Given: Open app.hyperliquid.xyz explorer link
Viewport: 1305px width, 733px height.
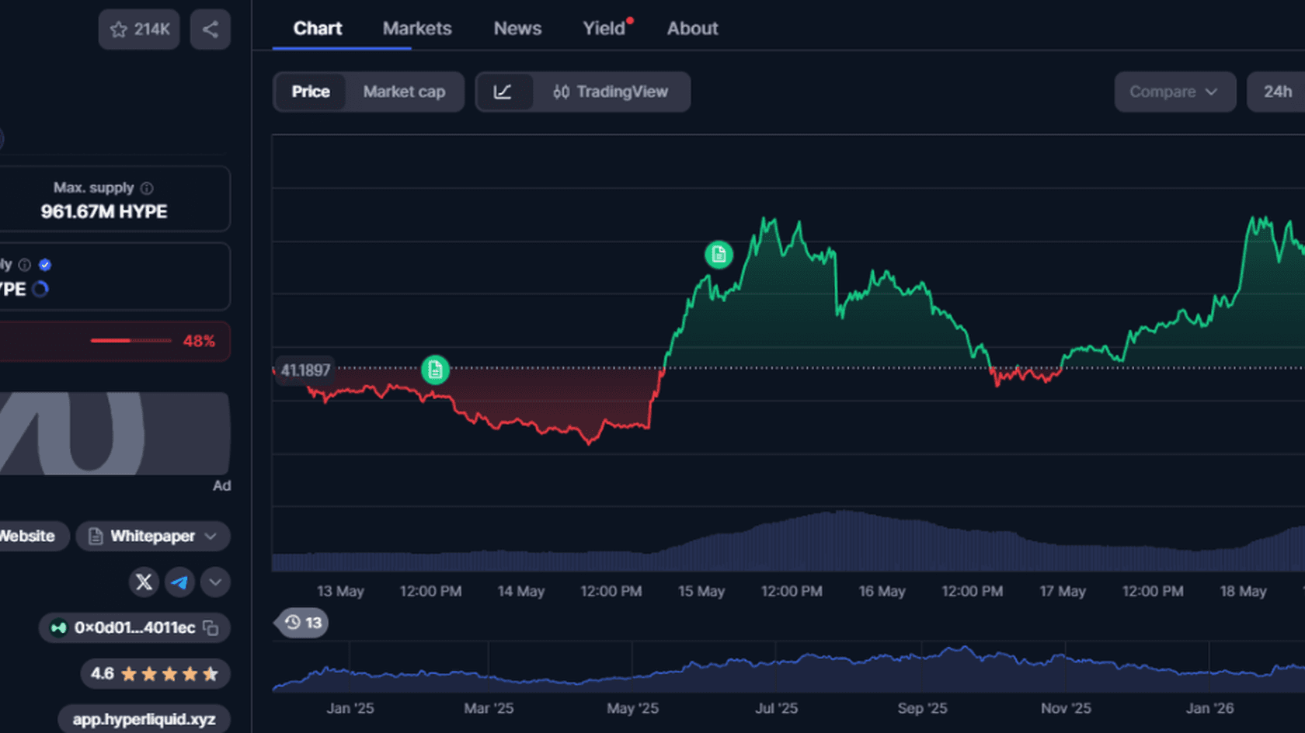Looking at the screenshot, I should pyautogui.click(x=144, y=719).
